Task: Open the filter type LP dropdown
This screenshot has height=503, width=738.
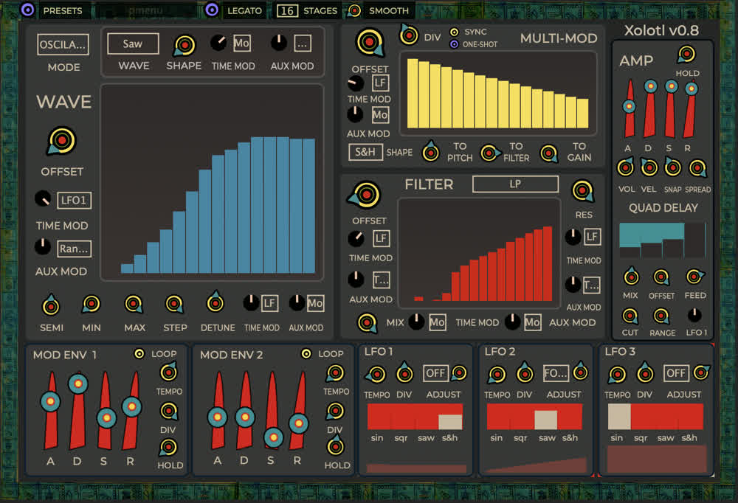Action: click(515, 184)
